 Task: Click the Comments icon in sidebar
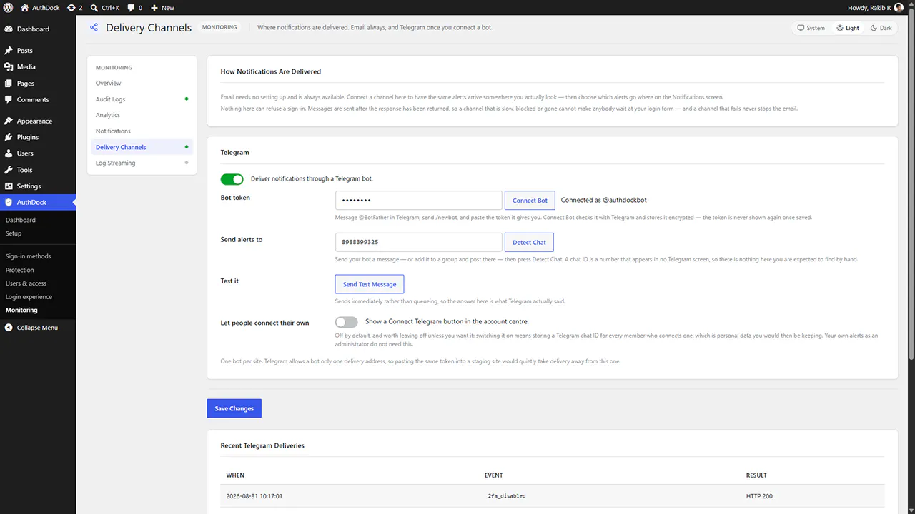(9, 100)
